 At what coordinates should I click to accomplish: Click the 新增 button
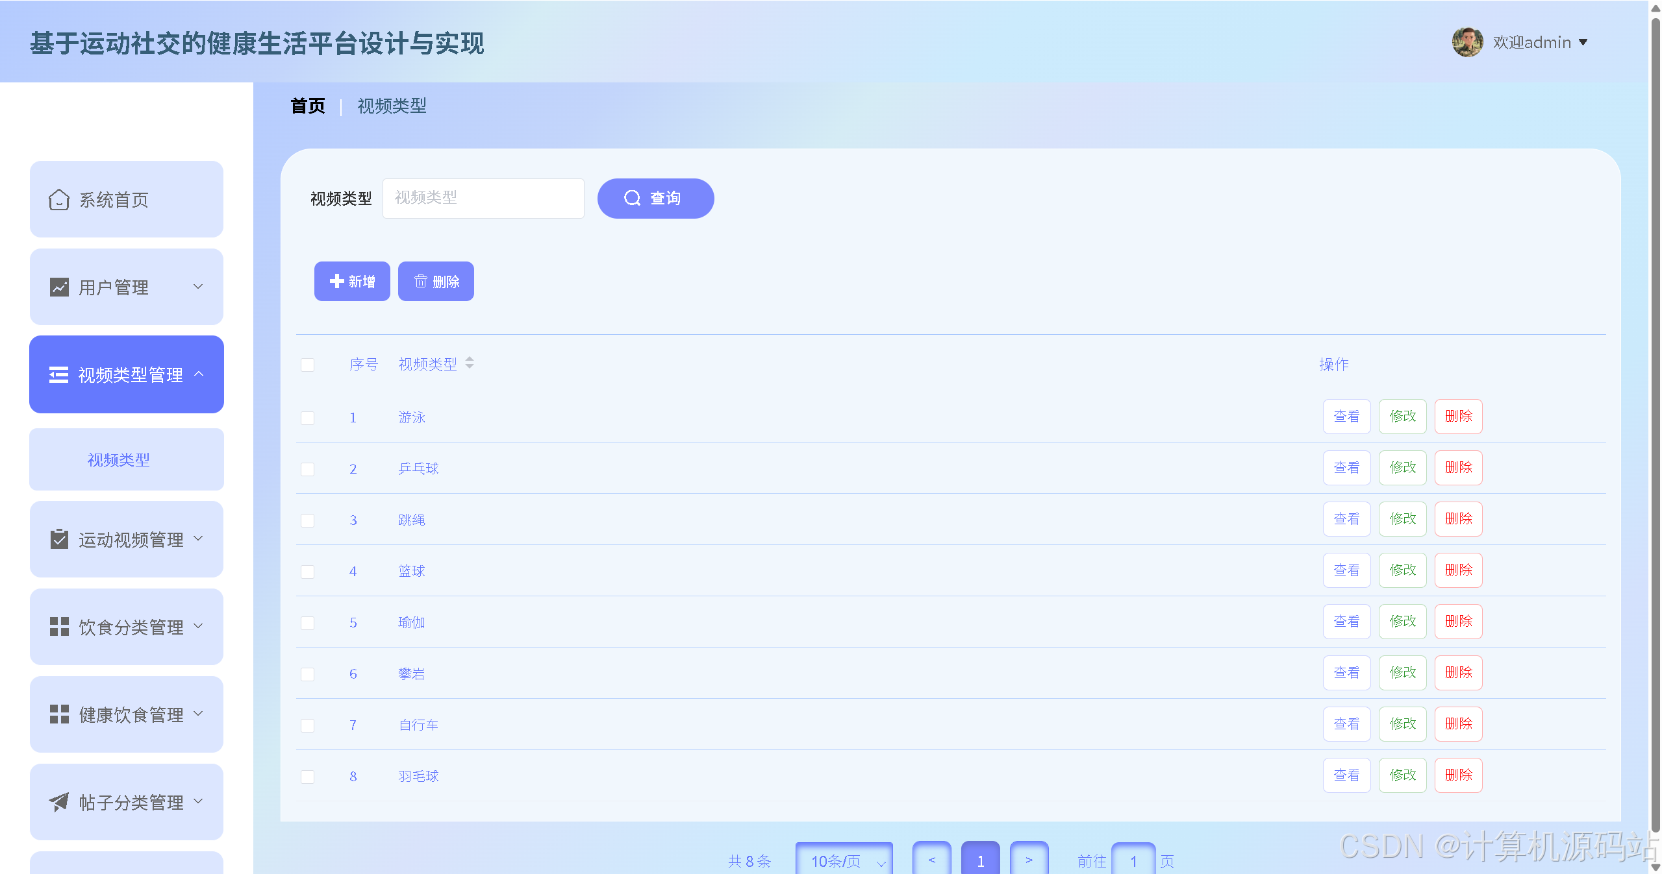(x=352, y=281)
